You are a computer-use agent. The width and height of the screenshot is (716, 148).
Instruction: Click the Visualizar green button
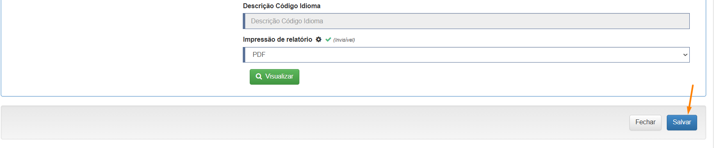point(274,77)
